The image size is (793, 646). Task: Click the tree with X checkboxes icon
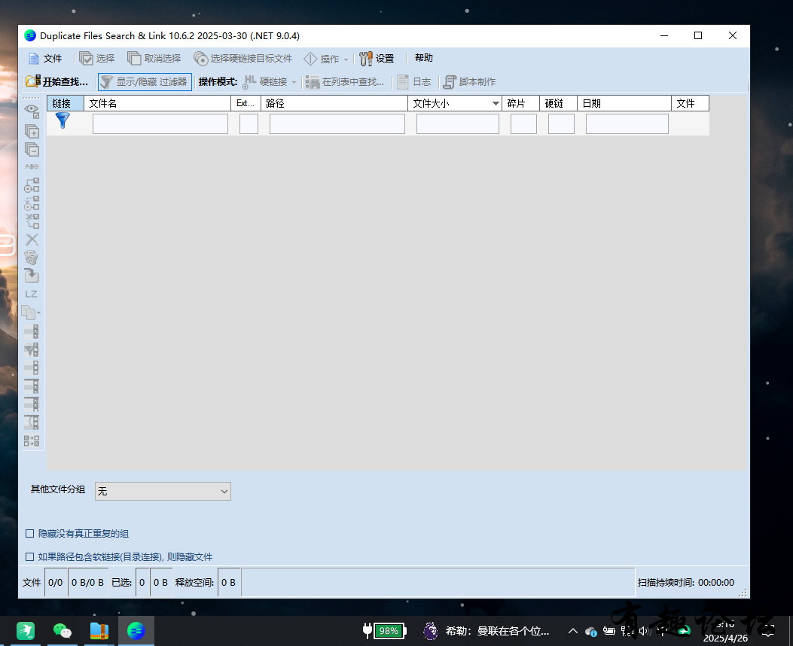click(x=32, y=221)
